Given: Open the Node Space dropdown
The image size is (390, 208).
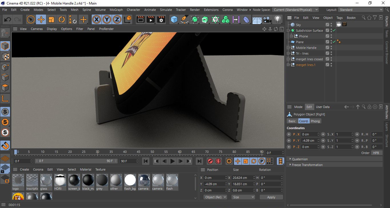Looking at the screenshot, I should point(295,9).
